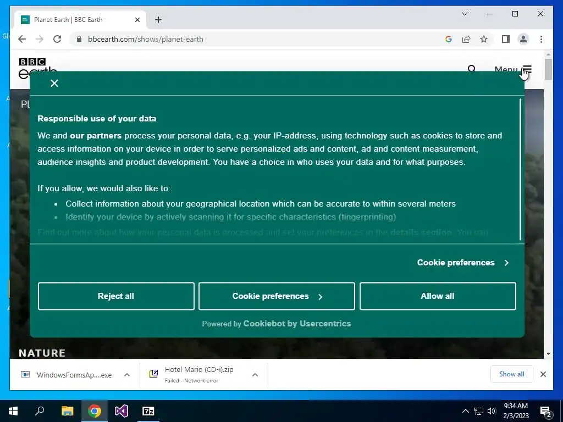Expand options for Hotel Mario (CD-i).zip download

pos(255,375)
